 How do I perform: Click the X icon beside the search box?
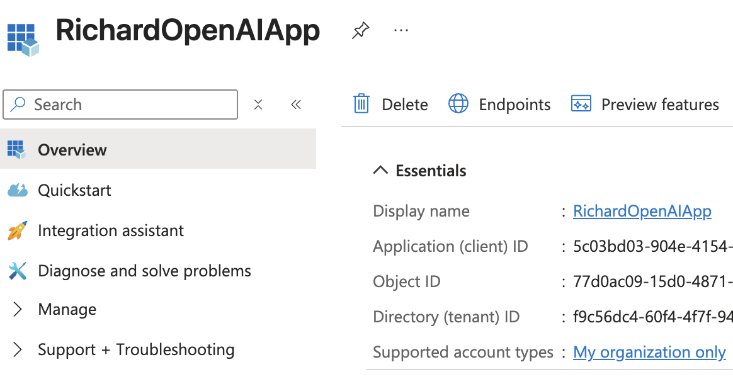coord(258,105)
